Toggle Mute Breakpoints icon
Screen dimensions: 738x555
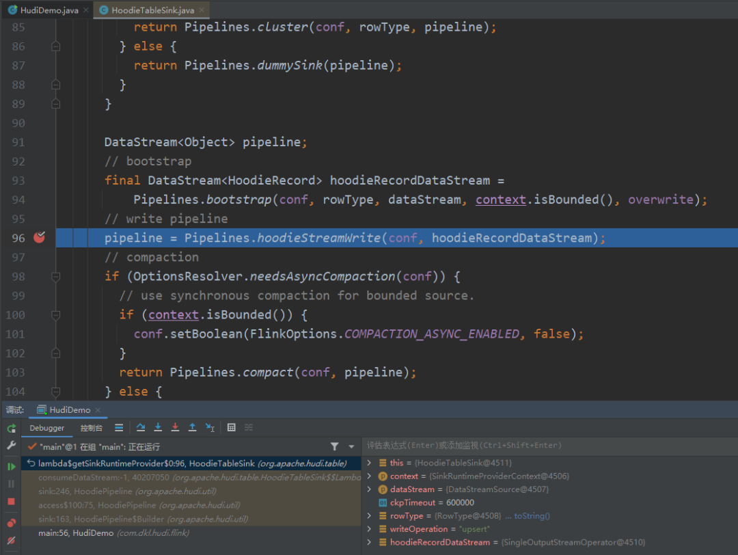pos(11,541)
